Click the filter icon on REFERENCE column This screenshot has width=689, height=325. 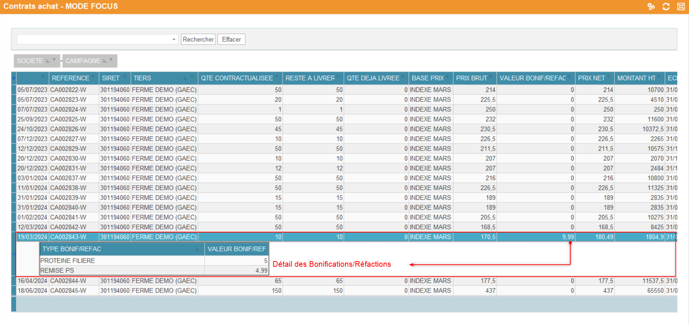(93, 77)
